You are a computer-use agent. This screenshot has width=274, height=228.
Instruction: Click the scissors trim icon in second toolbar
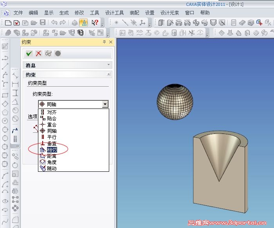pos(192,33)
